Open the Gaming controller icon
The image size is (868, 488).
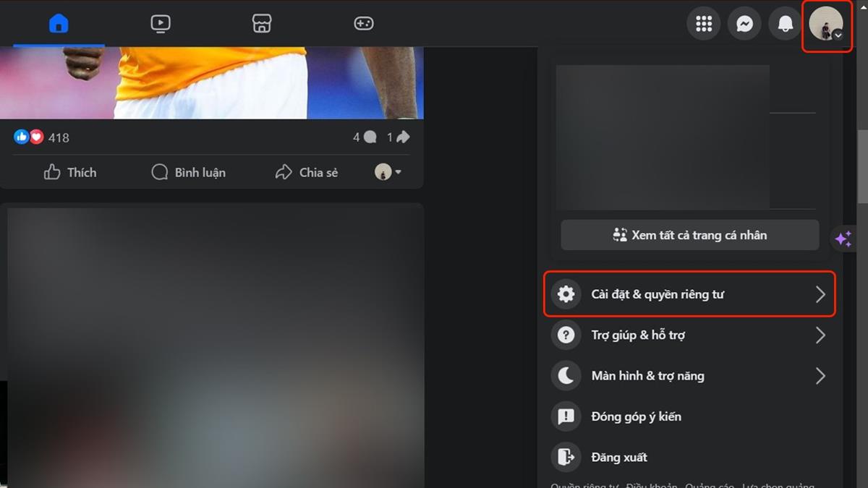363,24
